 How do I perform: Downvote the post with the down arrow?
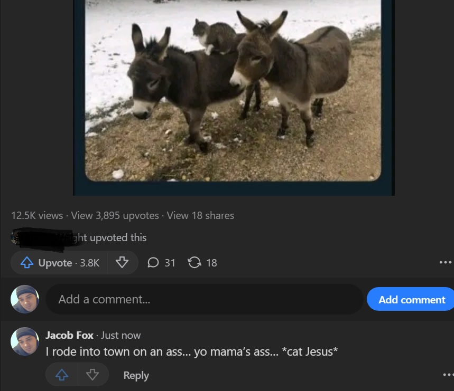(x=122, y=263)
